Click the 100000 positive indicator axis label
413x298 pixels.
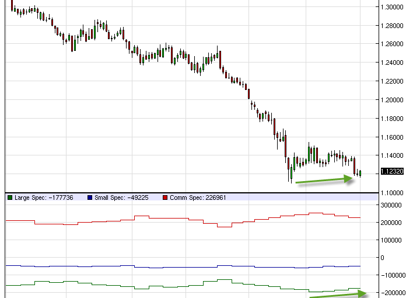pyautogui.click(x=391, y=240)
